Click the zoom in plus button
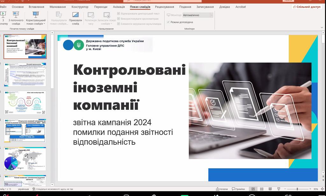Viewport: 326px width, 196px height. [x=310, y=189]
